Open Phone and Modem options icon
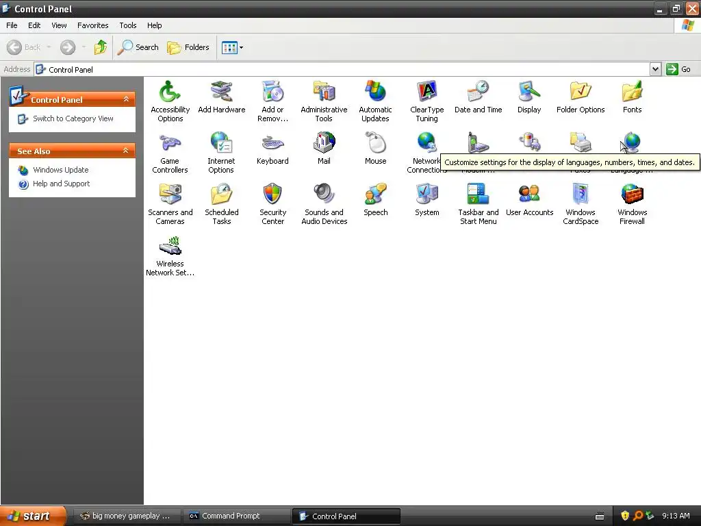This screenshot has width=701, height=526. point(477,142)
